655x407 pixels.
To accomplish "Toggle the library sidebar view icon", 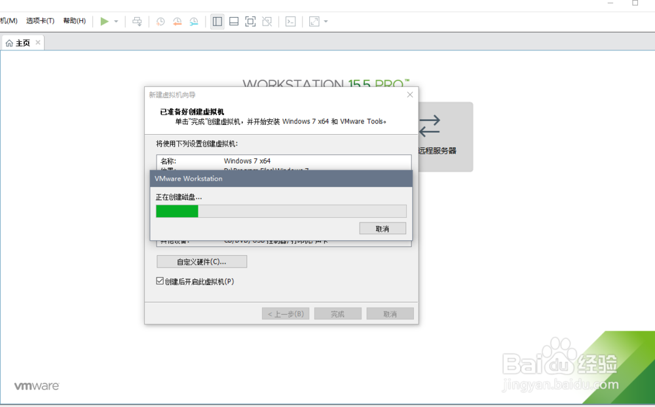I will [217, 22].
